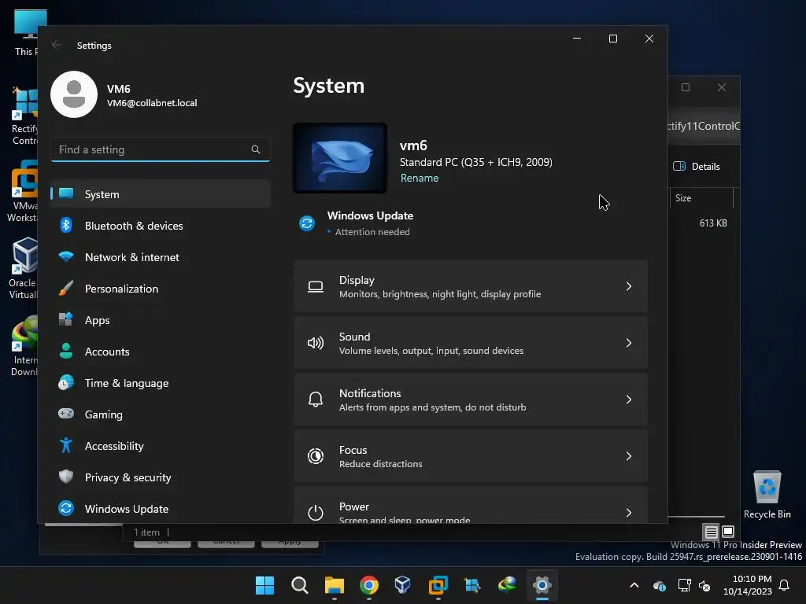Click the Sound speaker icon

click(316, 343)
